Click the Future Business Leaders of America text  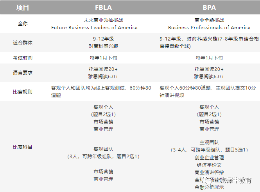(x=94, y=27)
